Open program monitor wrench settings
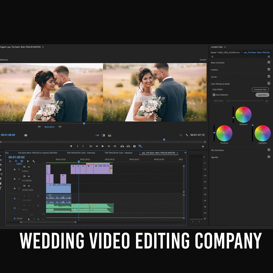This screenshot has height=273, width=273. click(x=187, y=135)
